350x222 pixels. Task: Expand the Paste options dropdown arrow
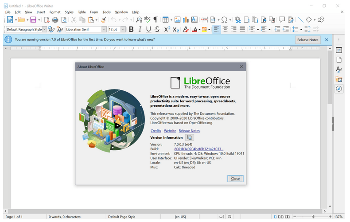coord(97,20)
